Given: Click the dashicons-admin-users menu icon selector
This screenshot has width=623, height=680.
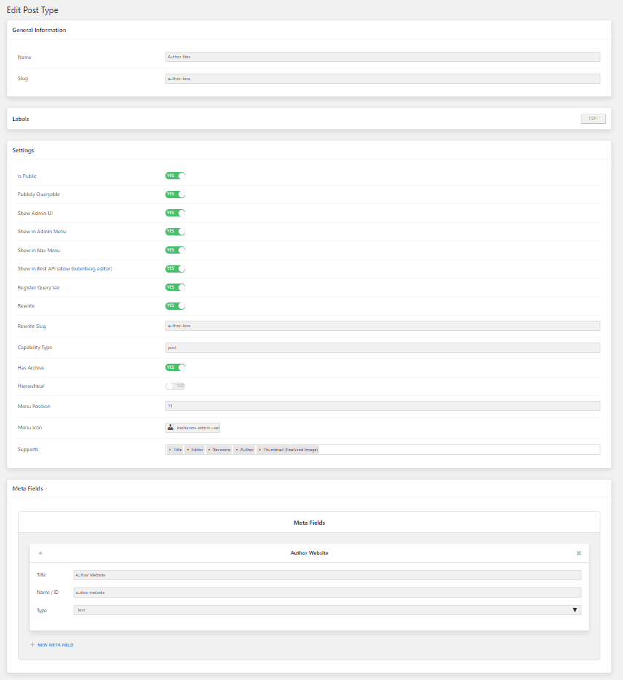Looking at the screenshot, I should (x=193, y=428).
